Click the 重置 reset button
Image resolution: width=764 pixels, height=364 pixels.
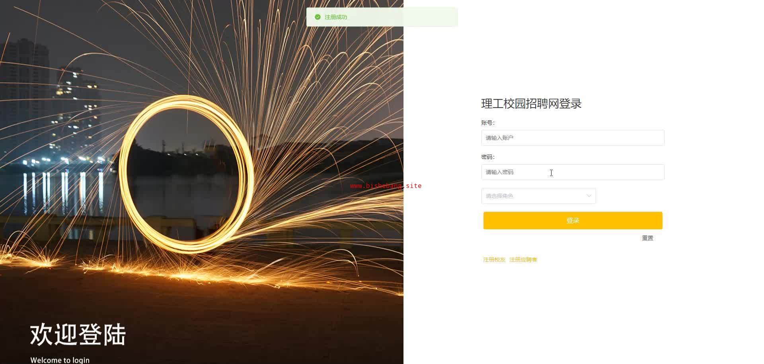[647, 238]
